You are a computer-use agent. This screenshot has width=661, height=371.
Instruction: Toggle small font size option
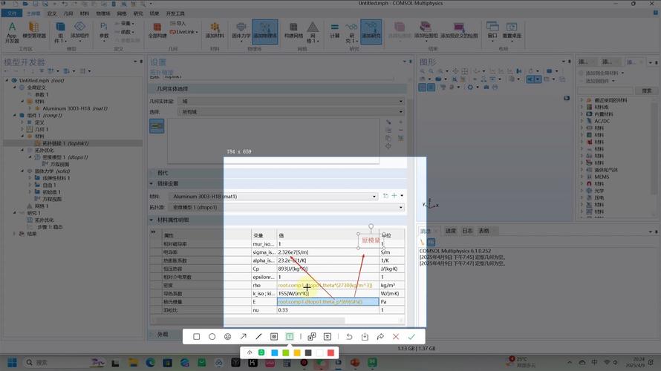tap(250, 352)
